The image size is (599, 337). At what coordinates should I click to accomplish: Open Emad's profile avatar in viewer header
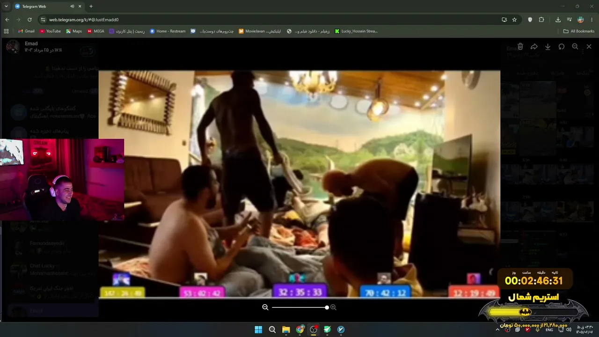point(13,46)
